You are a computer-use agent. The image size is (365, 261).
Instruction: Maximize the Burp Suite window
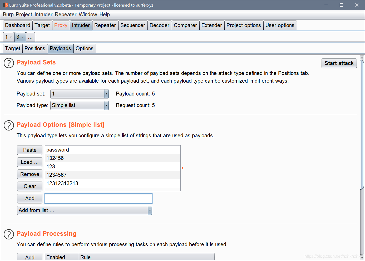341,5
